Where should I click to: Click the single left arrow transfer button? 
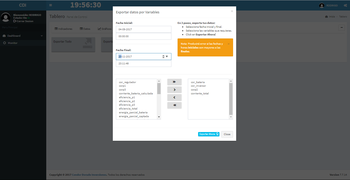(174, 97)
